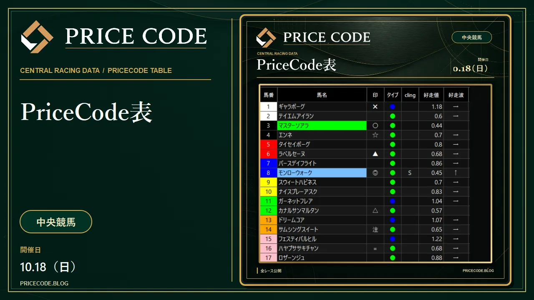Click the value 0.44 for マスターソアラ
The height and width of the screenshot is (300, 534).
437,125
